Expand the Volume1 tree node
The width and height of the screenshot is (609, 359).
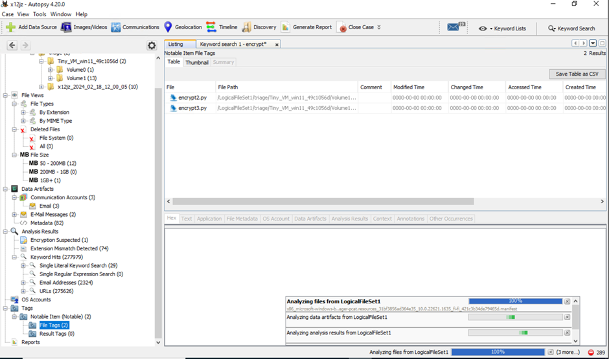pyautogui.click(x=51, y=78)
